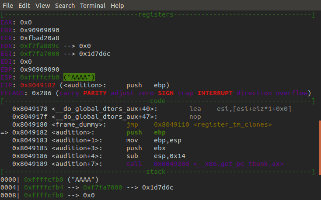Click the orange terminal scrollbar thumb
Screen dimensions: 321x200
[320, 148]
